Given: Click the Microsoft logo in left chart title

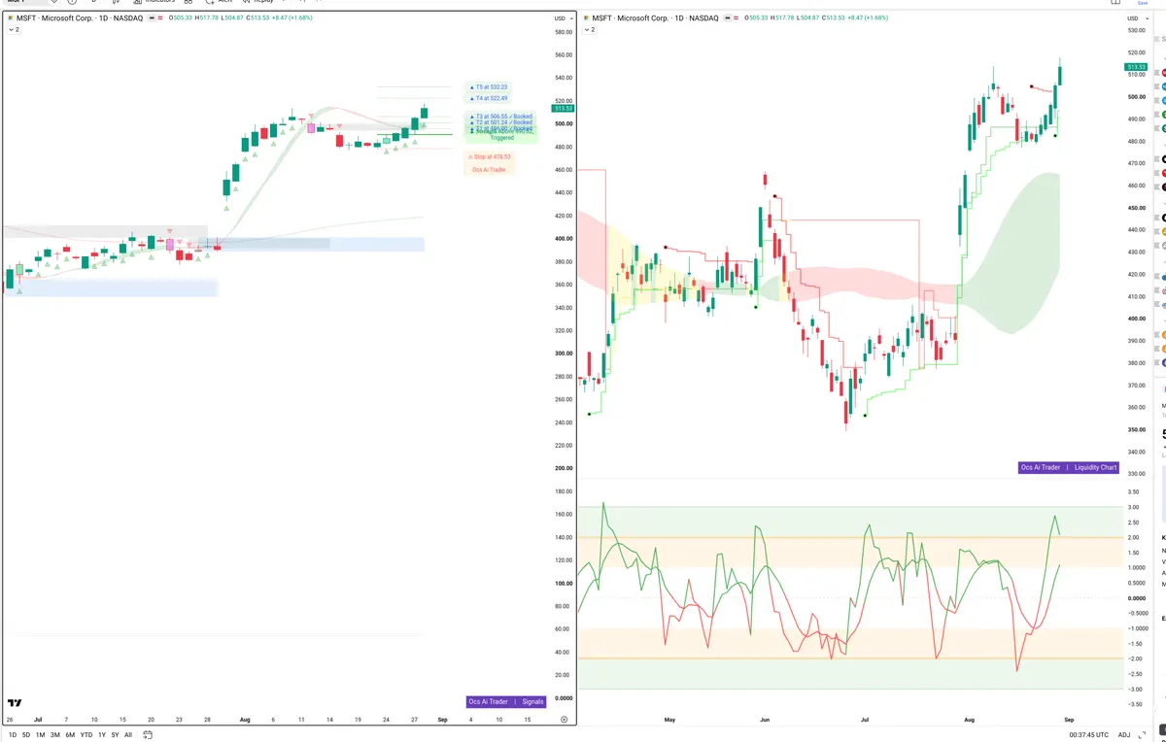Looking at the screenshot, I should [10, 18].
